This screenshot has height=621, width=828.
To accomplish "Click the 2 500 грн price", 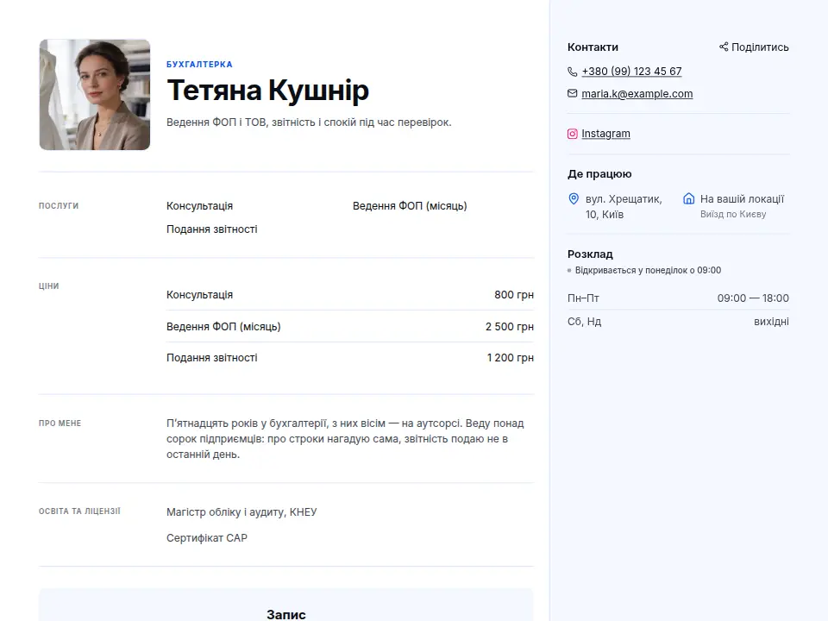I will coord(510,327).
